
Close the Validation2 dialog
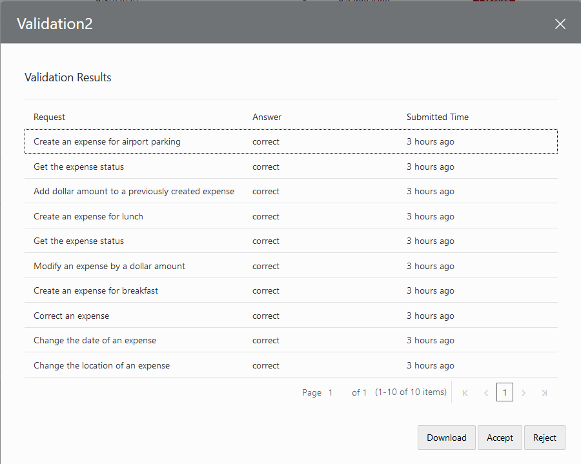pos(560,24)
